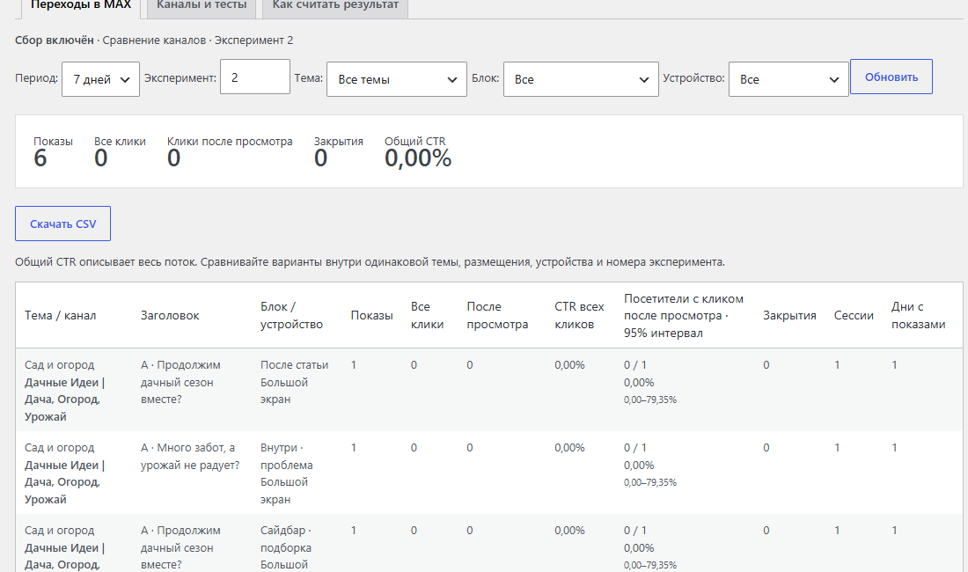968x572 pixels.
Task: Click the status line Сбор включён · Сравнение каналов
Action: pos(154,40)
